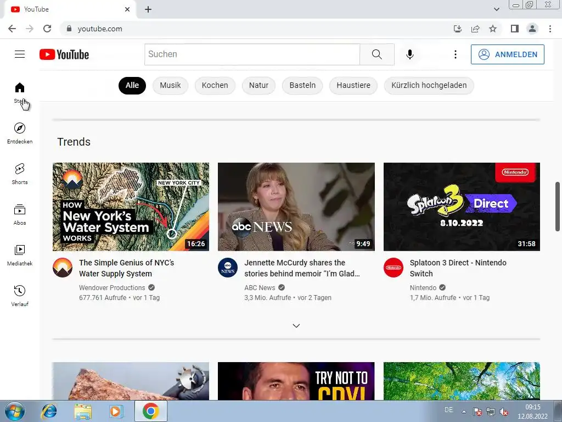Select the Natur filter chip
The height and width of the screenshot is (422, 562).
(x=258, y=85)
